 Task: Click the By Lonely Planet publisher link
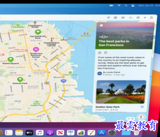coord(112,72)
